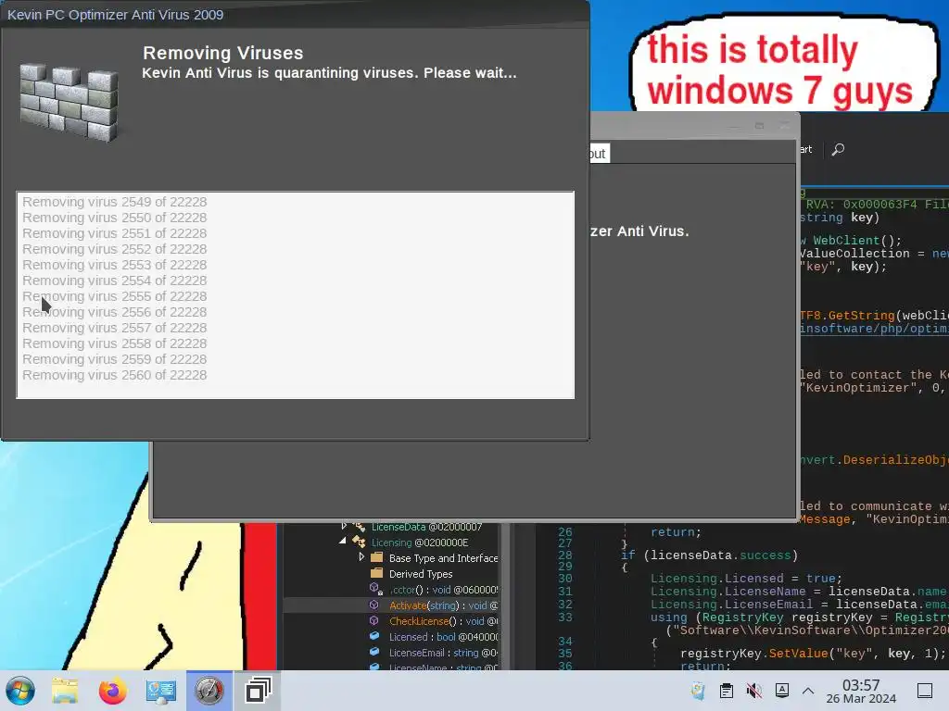
Task: Click the search magnifier in dnSpy toolbar
Action: [838, 149]
